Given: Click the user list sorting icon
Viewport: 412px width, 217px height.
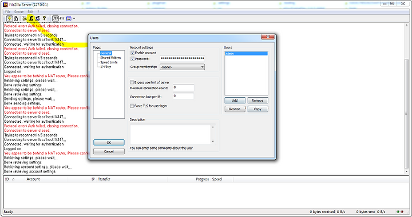Looking at the screenshot, I should pyautogui.click(x=69, y=18).
